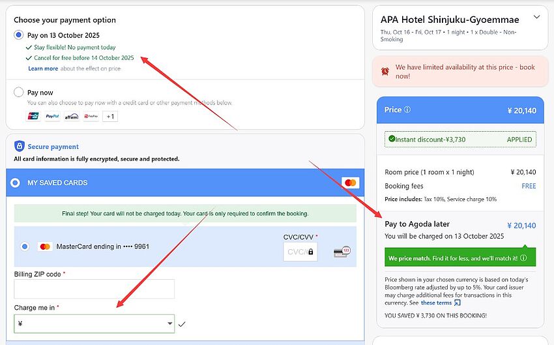554x345 pixels.
Task: Click the Affirm payment icon
Action: 72,116
